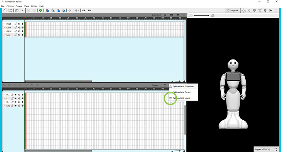Image resolution: width=281 pixels, height=152 pixels.
Task: Select third curve tangent tool
Action: coord(15,85)
